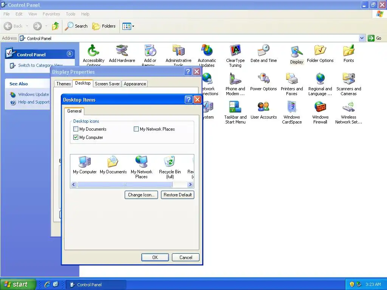
Task: Click the Go button beside address bar
Action: 375,38
